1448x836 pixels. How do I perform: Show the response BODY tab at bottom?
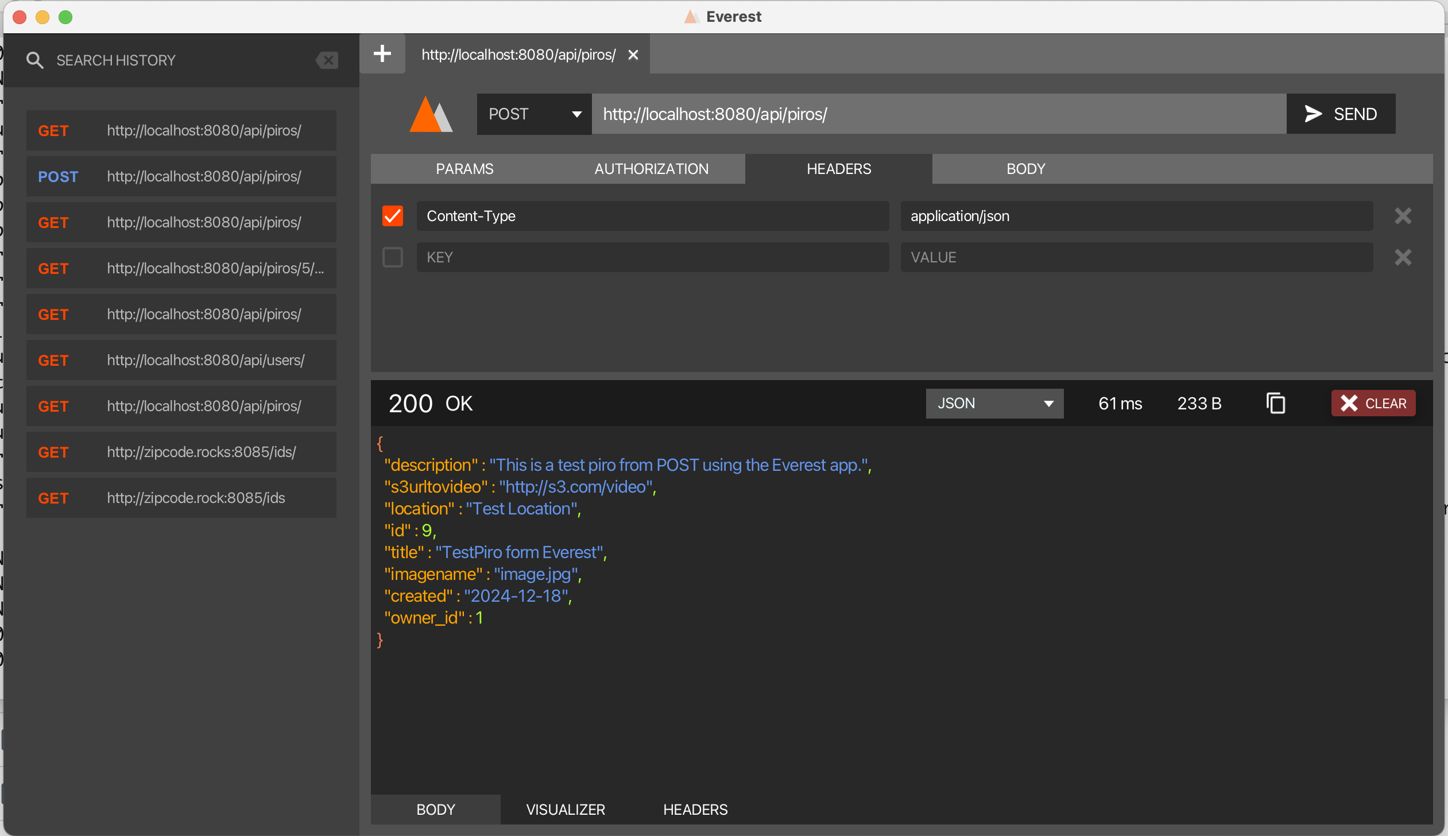[x=436, y=810]
